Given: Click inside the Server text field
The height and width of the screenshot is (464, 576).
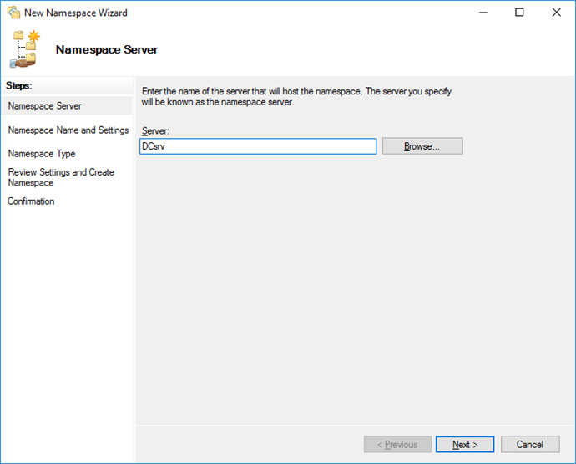Looking at the screenshot, I should (x=258, y=146).
